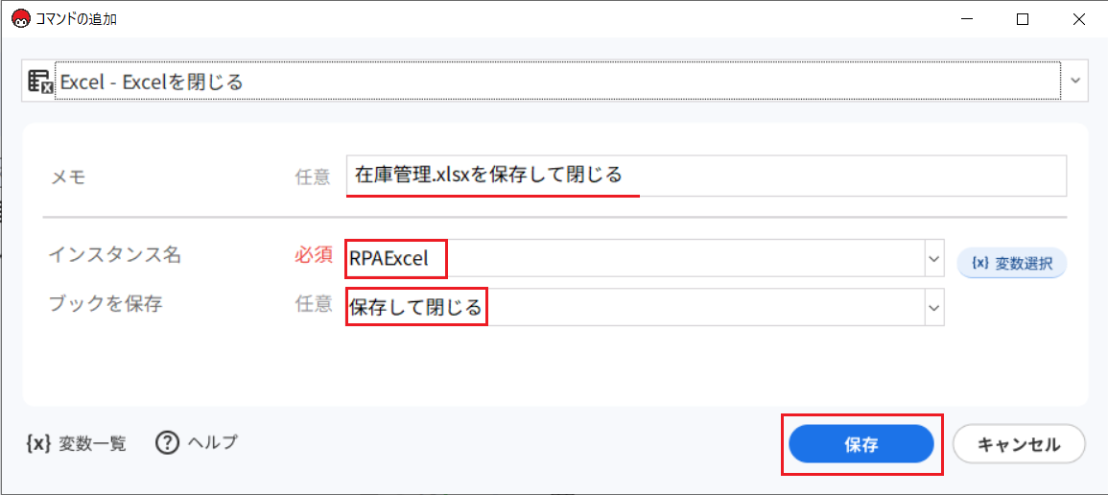Maximize the コマンドの追加 window
Image resolution: width=1108 pixels, height=495 pixels.
click(1023, 20)
